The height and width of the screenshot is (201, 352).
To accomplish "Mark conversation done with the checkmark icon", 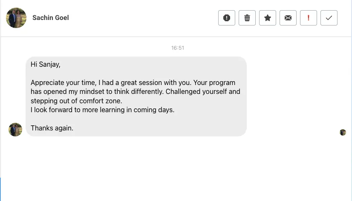I will (x=329, y=18).
